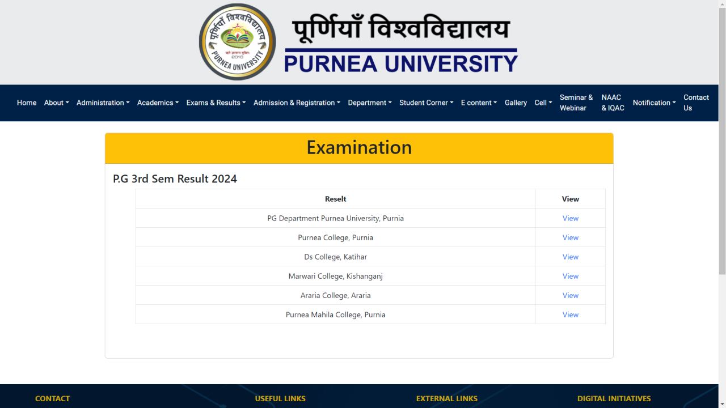Expand the Cell dropdown menu
Image resolution: width=726 pixels, height=408 pixels.
(x=543, y=103)
